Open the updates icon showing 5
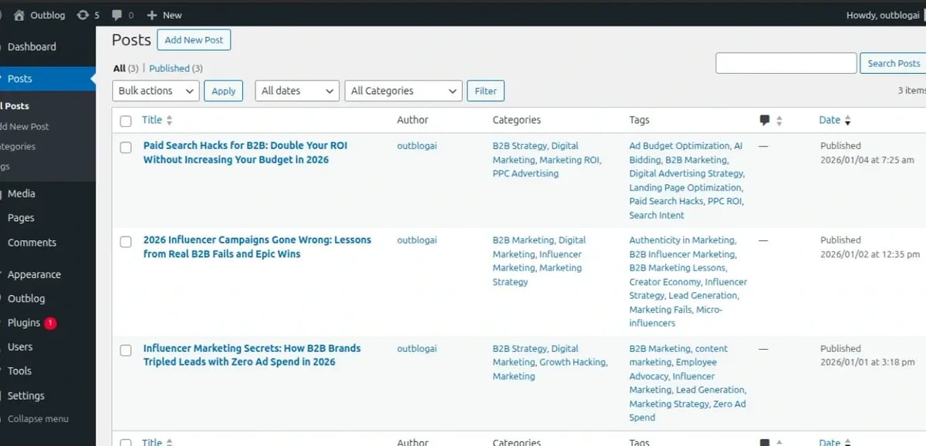 tap(83, 15)
